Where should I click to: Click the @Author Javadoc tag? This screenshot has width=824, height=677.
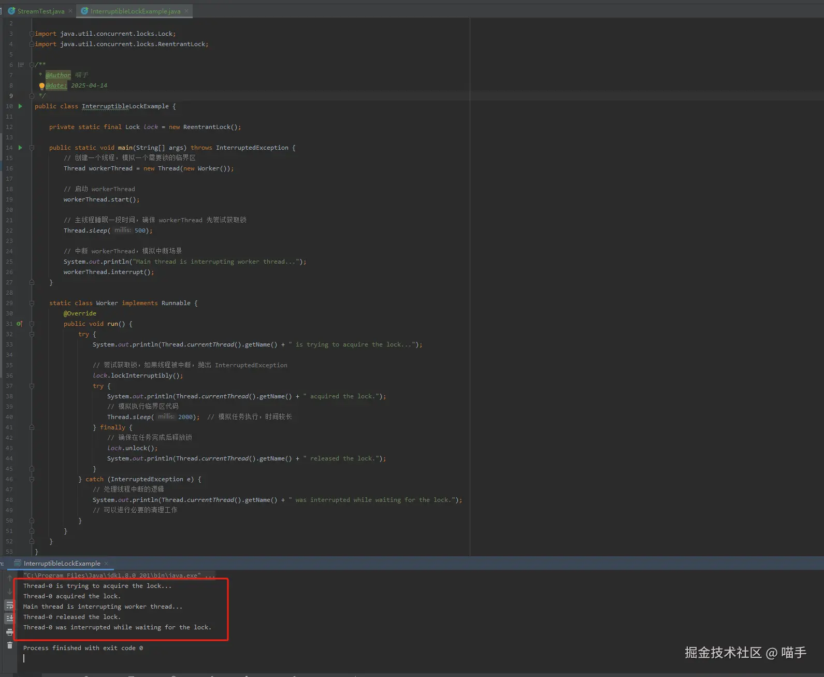tap(58, 75)
